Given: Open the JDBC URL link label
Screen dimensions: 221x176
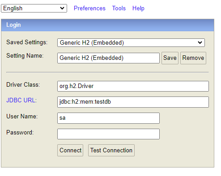Looking at the screenshot, I should pyautogui.click(x=21, y=100).
